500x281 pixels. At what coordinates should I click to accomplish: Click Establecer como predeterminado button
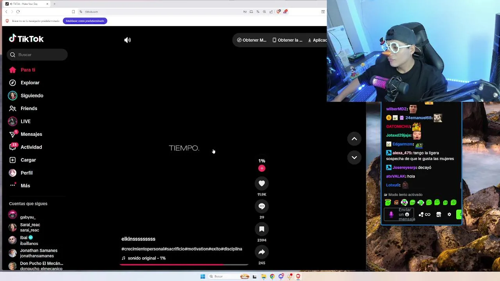tap(85, 21)
